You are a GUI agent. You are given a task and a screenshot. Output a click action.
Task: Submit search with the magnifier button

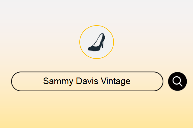(x=177, y=81)
